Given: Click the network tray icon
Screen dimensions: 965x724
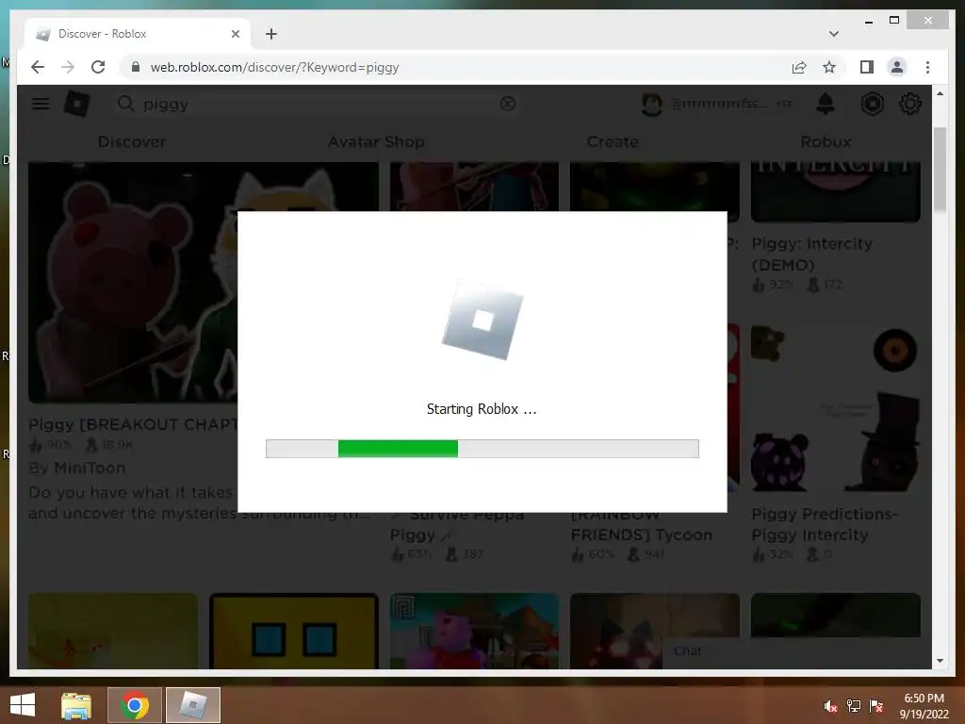Looking at the screenshot, I should (x=854, y=706).
